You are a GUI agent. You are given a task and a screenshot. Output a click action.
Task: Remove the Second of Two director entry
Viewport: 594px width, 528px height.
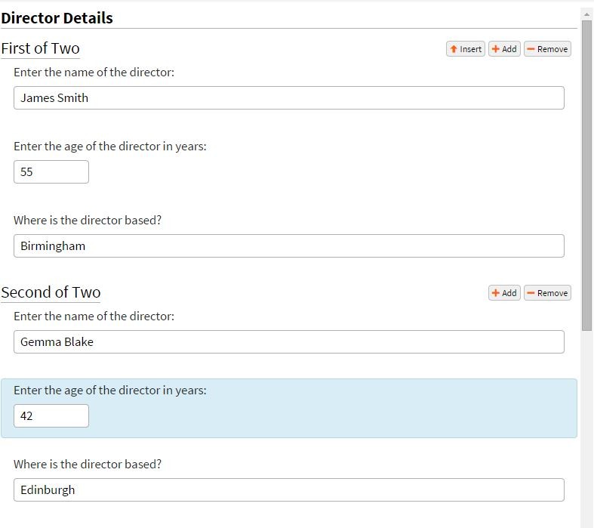point(547,293)
